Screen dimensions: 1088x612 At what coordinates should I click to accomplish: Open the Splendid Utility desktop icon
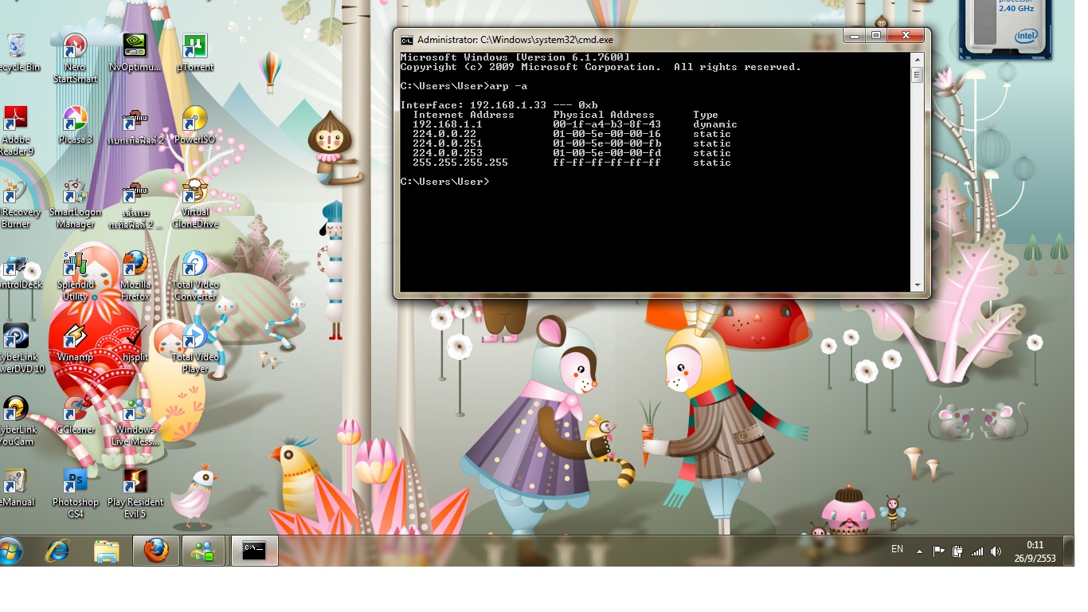tap(75, 276)
